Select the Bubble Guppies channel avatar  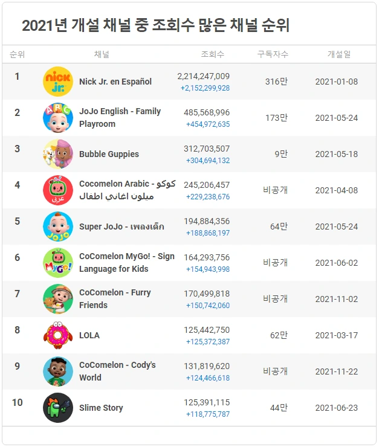[x=58, y=154]
